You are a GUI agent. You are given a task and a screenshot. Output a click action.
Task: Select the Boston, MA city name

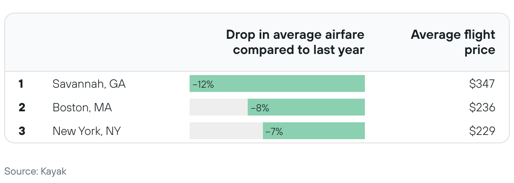pyautogui.click(x=82, y=108)
